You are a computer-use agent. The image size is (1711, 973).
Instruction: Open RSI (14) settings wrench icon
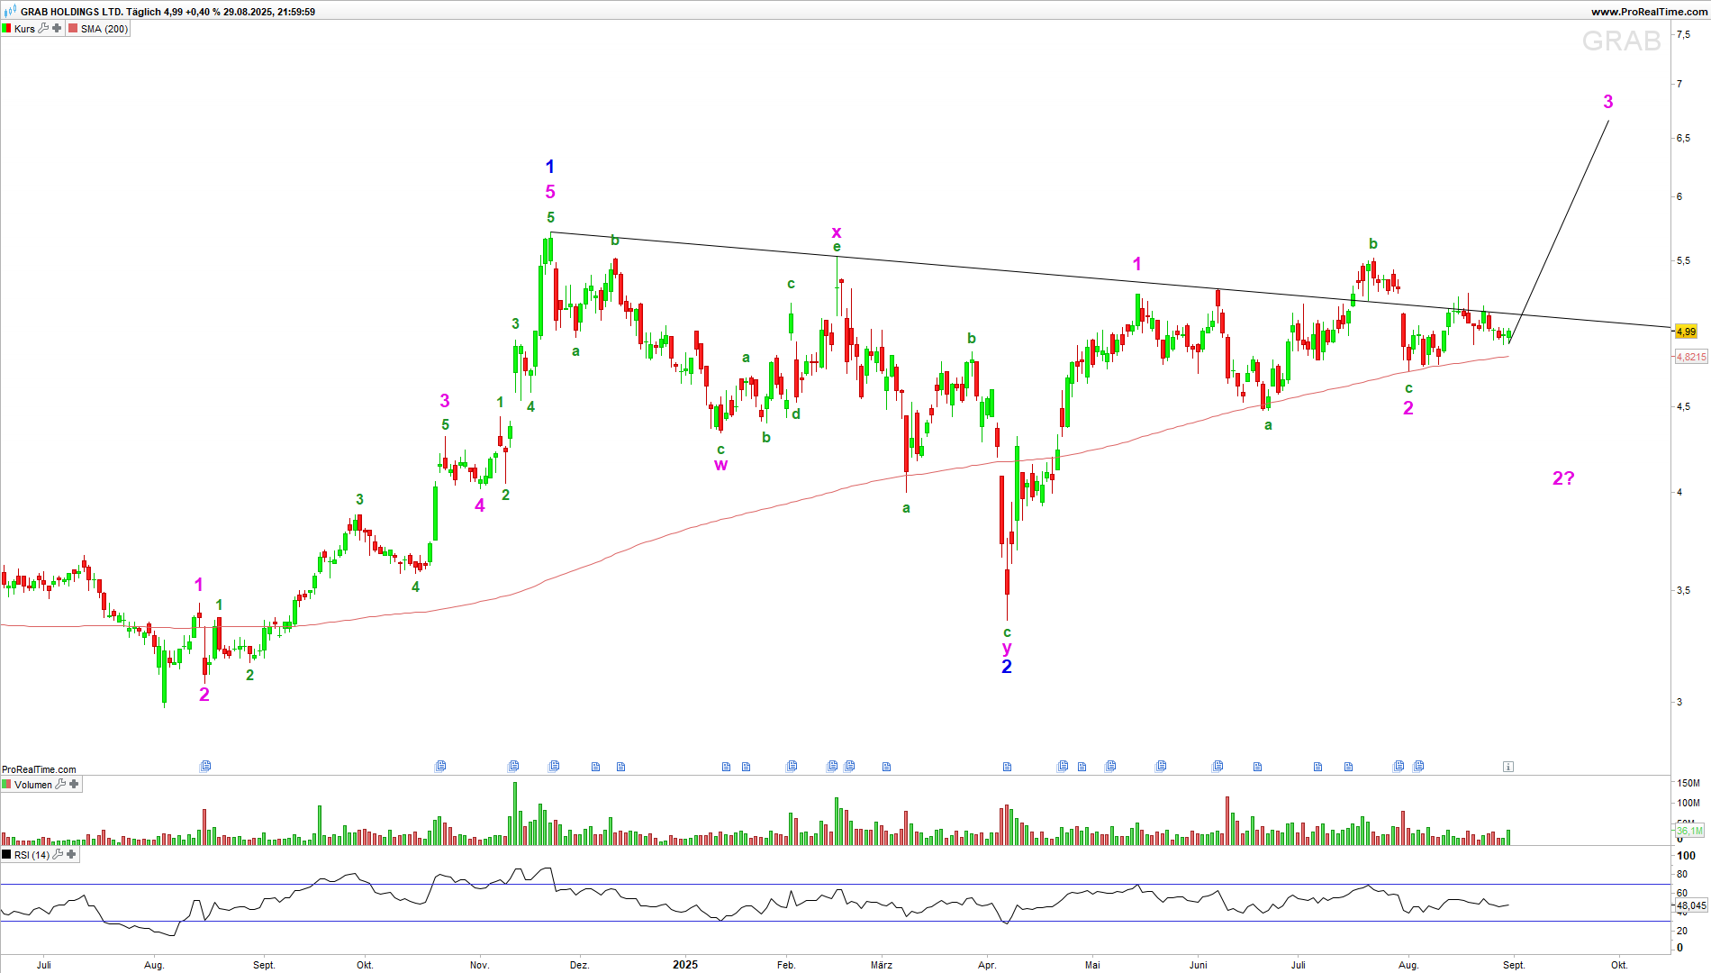58,855
